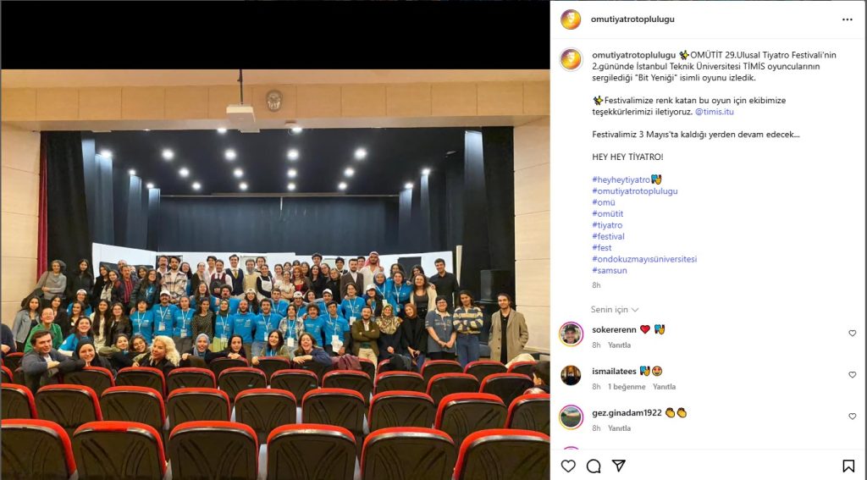Open the @timis.itu mention link
This screenshot has width=867, height=480.
715,112
